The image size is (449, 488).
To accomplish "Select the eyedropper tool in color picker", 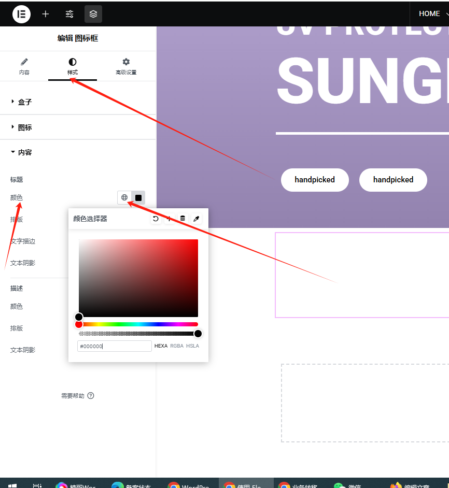I will pos(197,219).
